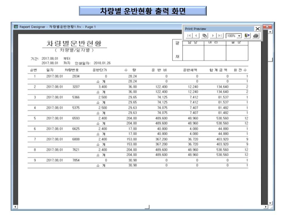Click transport cost 367,200 in the vehicle 6808 row
The width and height of the screenshot is (286, 215).
pyautogui.click(x=161, y=139)
